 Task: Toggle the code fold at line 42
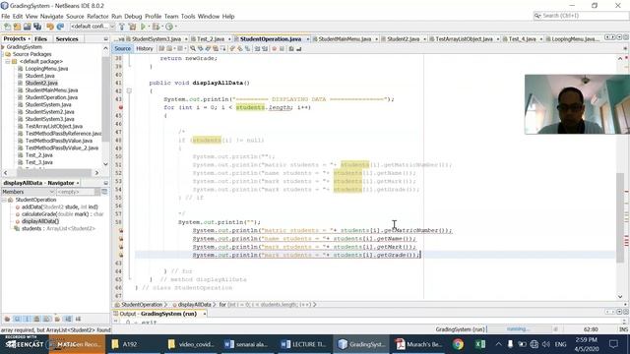pos(129,91)
